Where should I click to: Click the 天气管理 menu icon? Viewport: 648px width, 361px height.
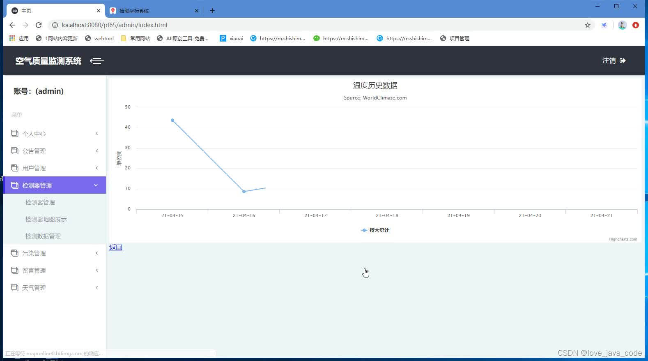15,287
